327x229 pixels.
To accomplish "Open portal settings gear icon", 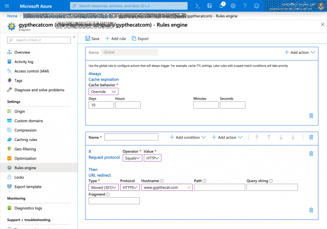I will click(233, 6).
